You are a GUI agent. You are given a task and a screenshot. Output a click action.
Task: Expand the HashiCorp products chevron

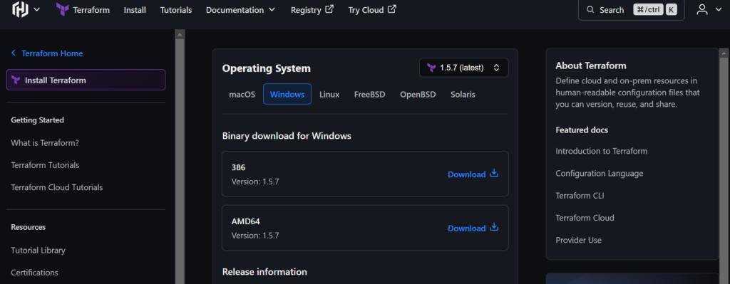point(37,9)
